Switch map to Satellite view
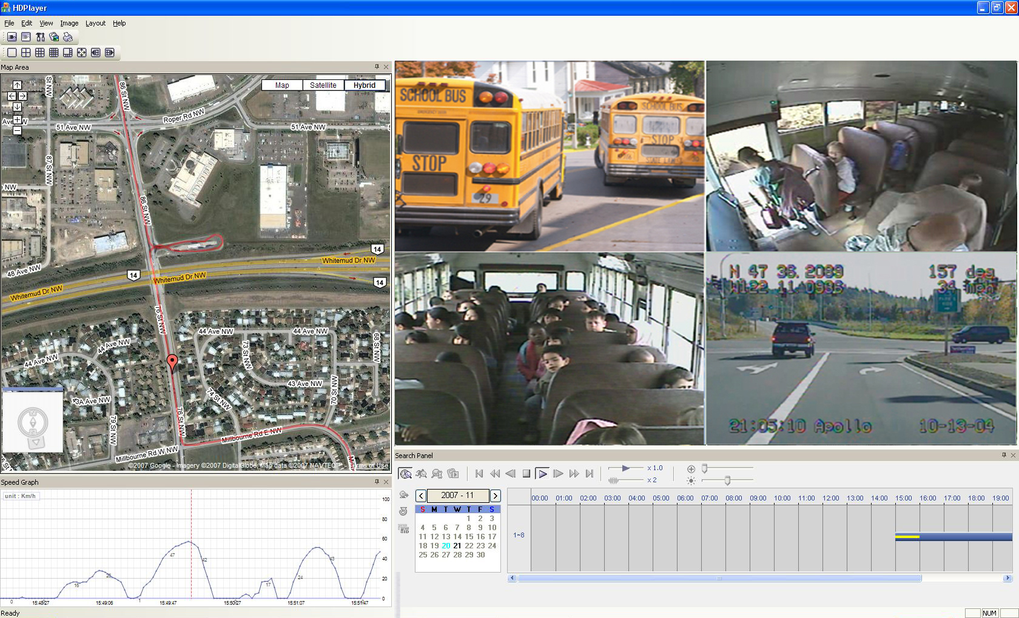Screen dimensions: 1019x618 (323, 85)
